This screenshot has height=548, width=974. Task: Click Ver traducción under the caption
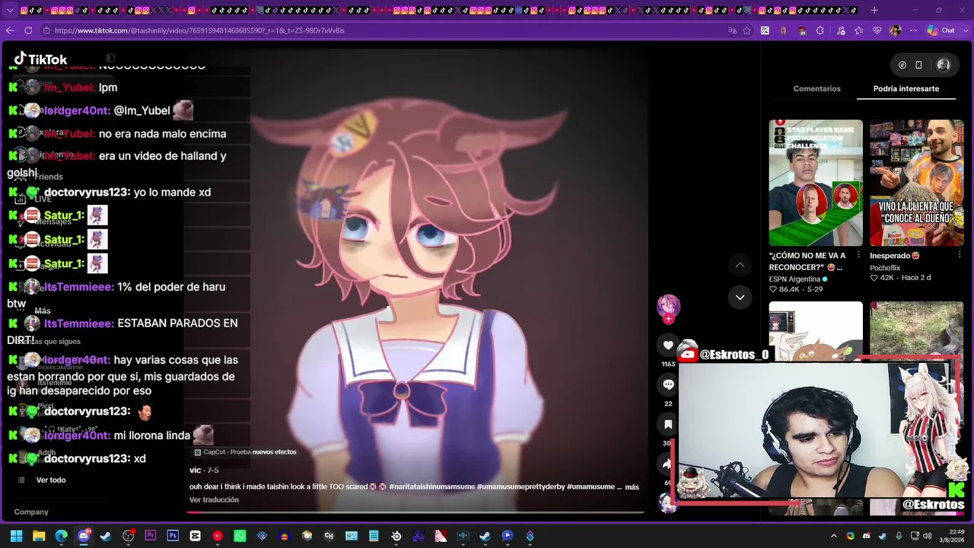point(214,500)
